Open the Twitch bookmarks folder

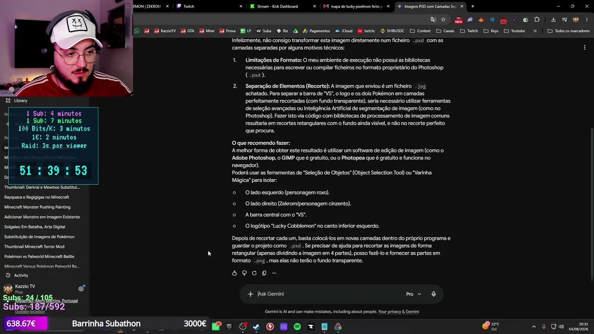coord(469,31)
